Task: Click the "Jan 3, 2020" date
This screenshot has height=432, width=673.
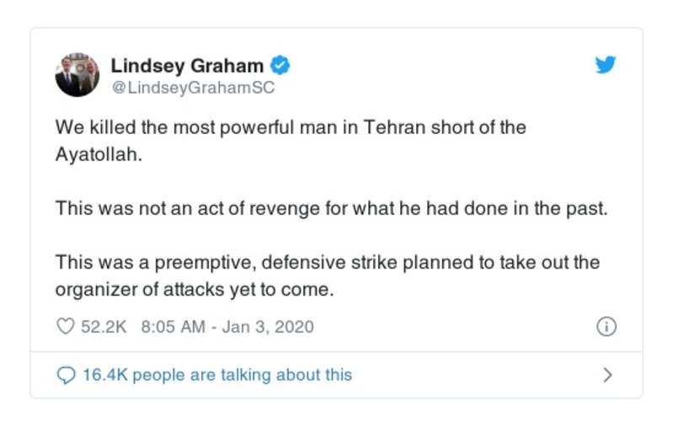Action: (x=268, y=327)
